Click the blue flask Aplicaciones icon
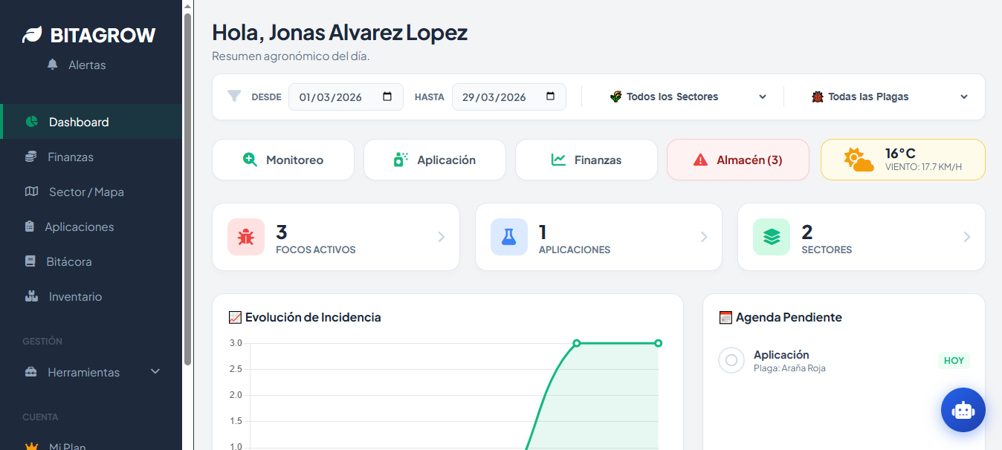This screenshot has height=450, width=1002. click(508, 237)
